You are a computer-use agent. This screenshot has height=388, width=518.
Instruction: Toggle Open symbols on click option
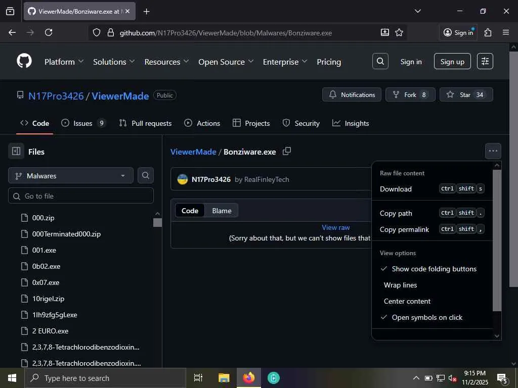pos(432,317)
